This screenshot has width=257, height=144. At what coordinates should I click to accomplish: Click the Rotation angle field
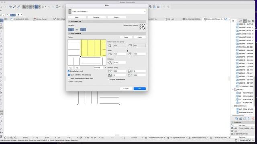(120, 62)
